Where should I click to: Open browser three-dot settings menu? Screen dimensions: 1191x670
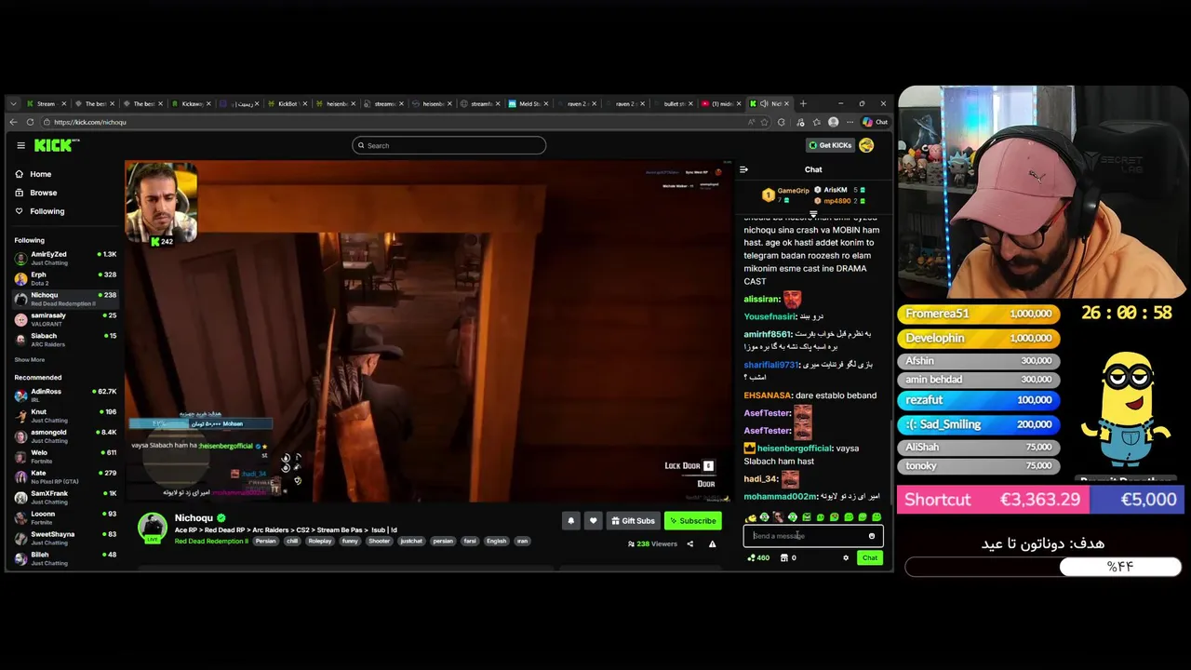[x=849, y=122]
